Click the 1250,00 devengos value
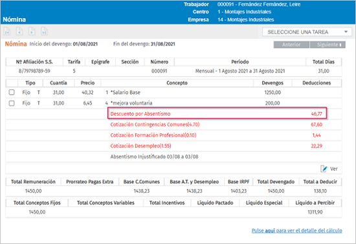 273,93
